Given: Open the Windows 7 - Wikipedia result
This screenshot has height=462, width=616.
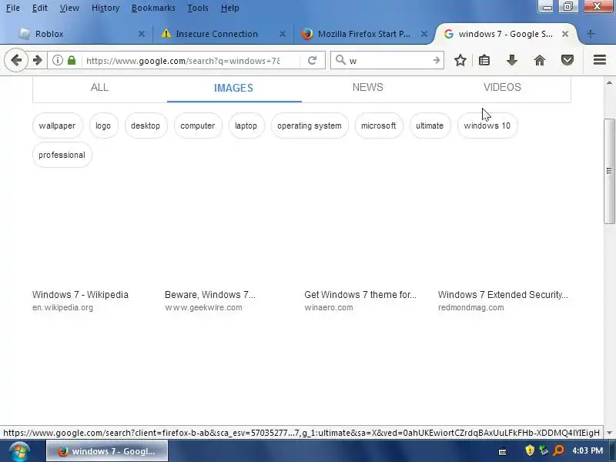Looking at the screenshot, I should (80, 295).
